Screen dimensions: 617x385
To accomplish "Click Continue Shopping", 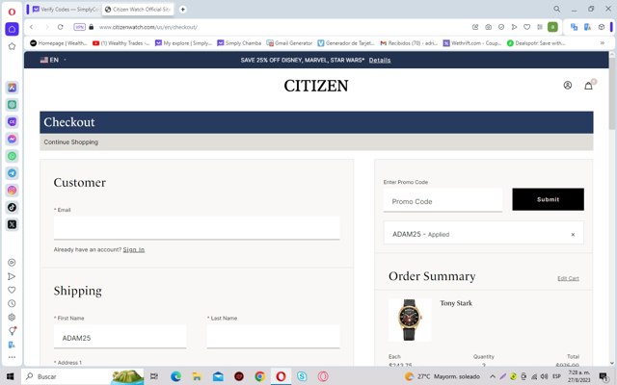I will 70,141.
